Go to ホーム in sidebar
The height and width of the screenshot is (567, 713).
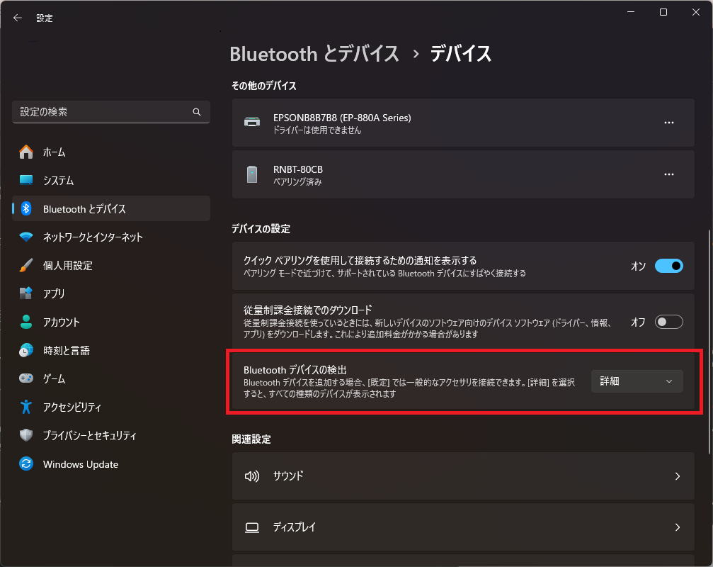111,152
